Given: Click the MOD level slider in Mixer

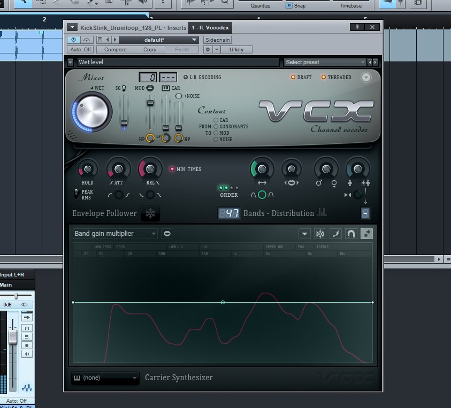Looking at the screenshot, I should 150,103.
